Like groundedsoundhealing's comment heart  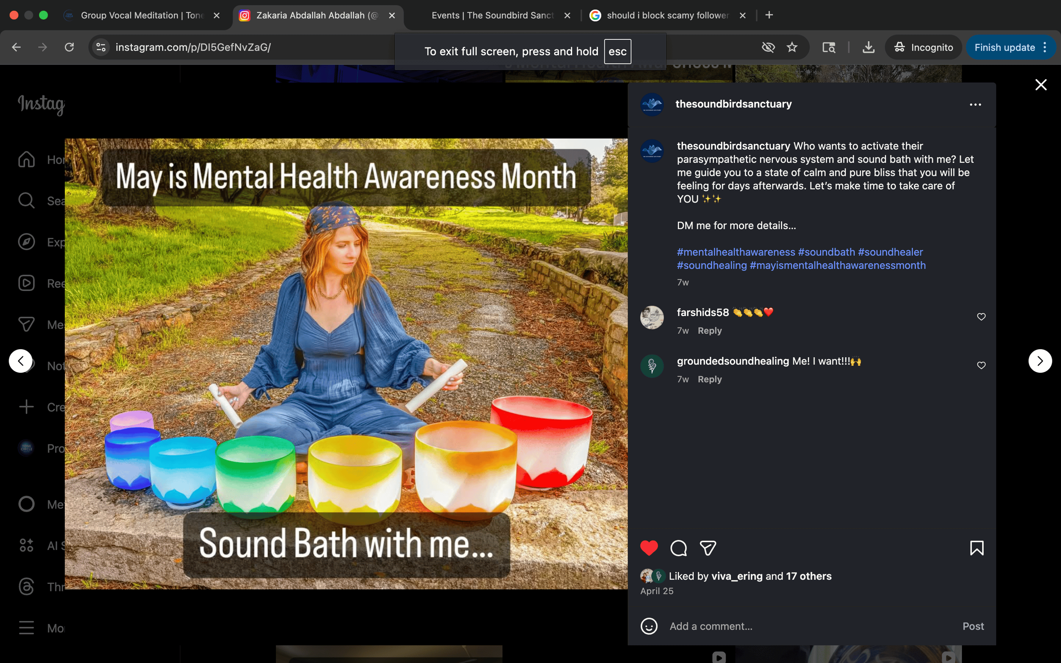click(x=981, y=365)
